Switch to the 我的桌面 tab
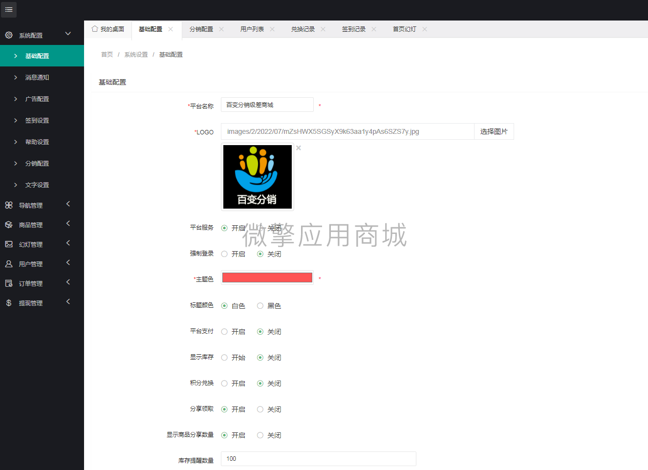 click(108, 29)
